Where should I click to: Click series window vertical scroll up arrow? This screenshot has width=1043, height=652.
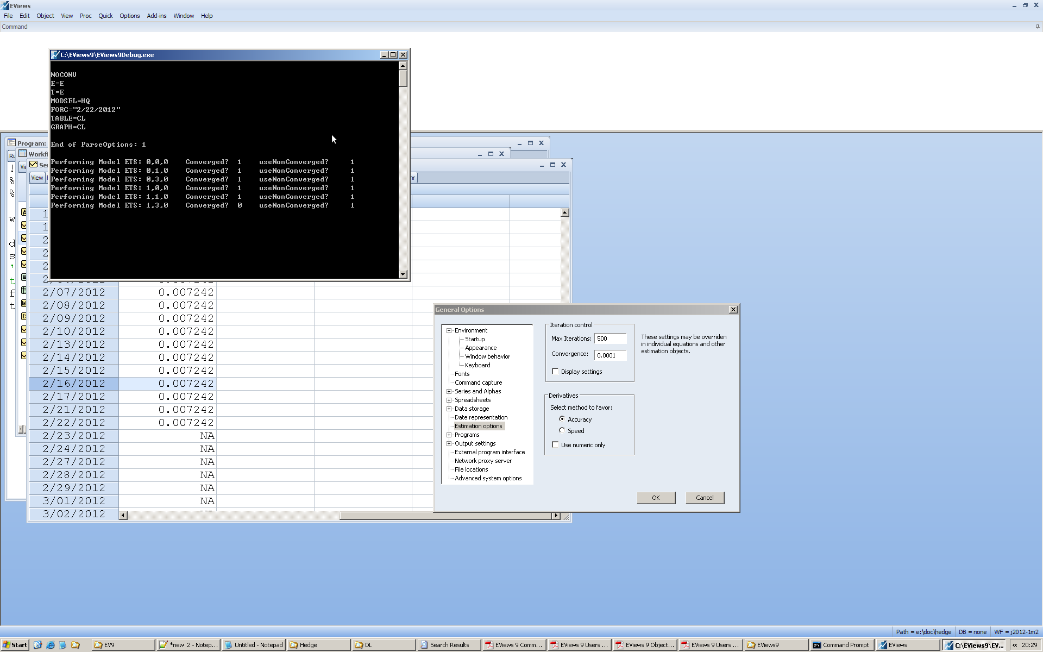tap(565, 212)
